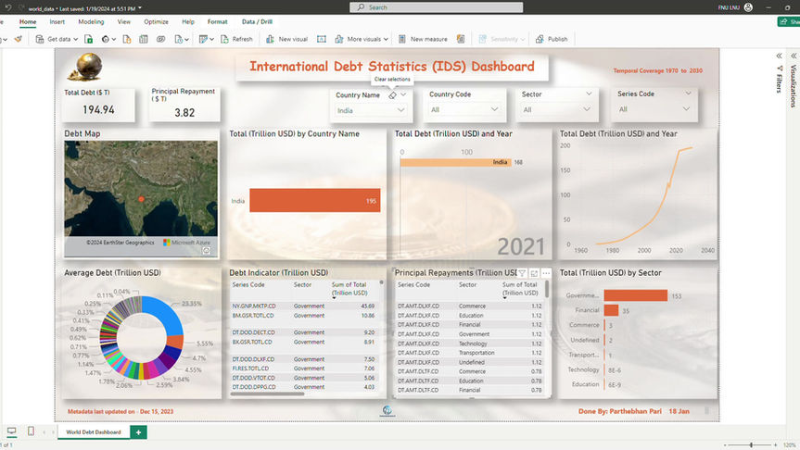The image size is (800, 450).
Task: Select the World Debt Dashboard page tab
Action: (x=94, y=432)
